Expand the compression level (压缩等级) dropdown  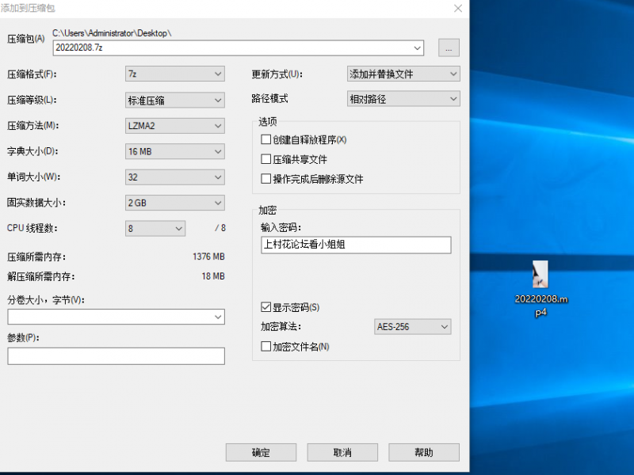point(175,101)
